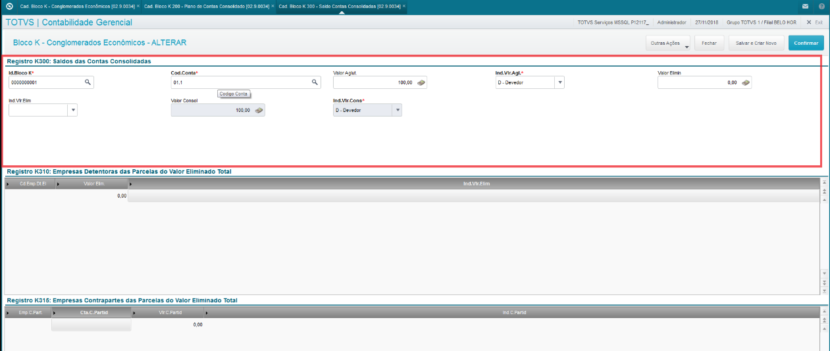
Task: Open calculator icon for Valor Elimin
Action: (746, 83)
